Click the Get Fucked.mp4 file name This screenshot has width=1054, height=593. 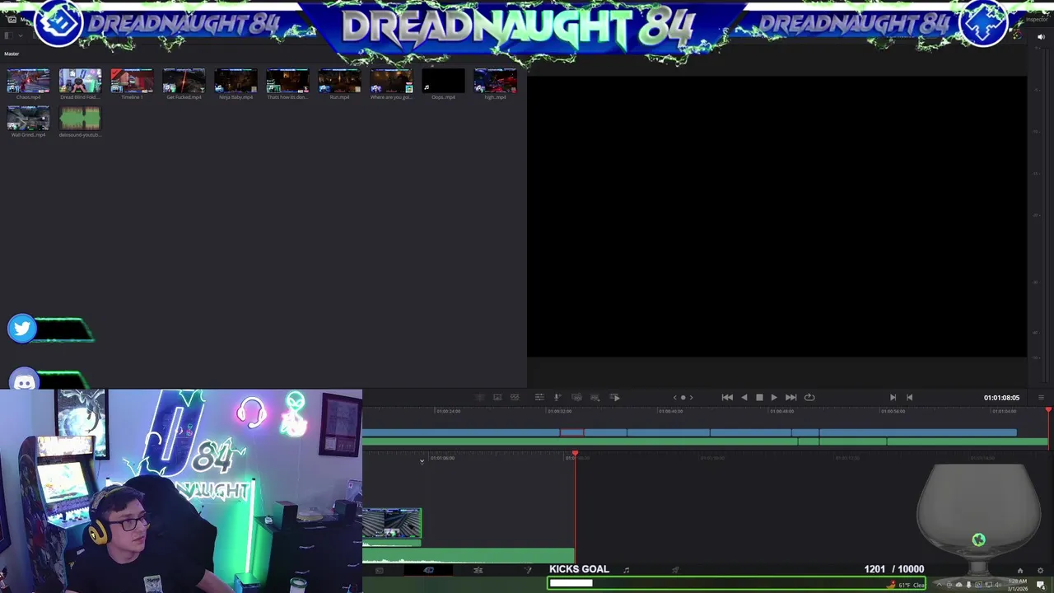tap(184, 97)
